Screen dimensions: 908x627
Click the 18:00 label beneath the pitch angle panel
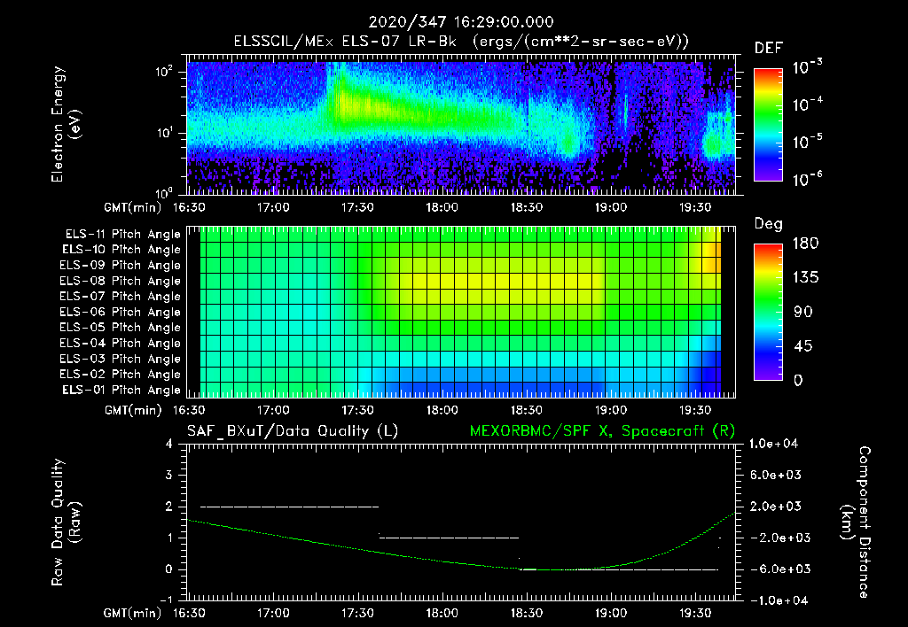442,411
